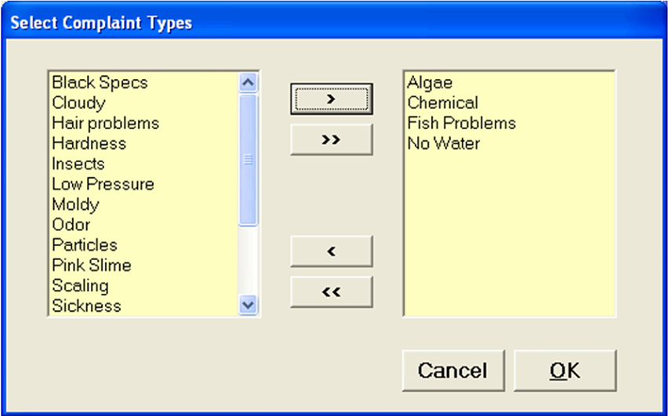Select the Hardness list item

[89, 143]
